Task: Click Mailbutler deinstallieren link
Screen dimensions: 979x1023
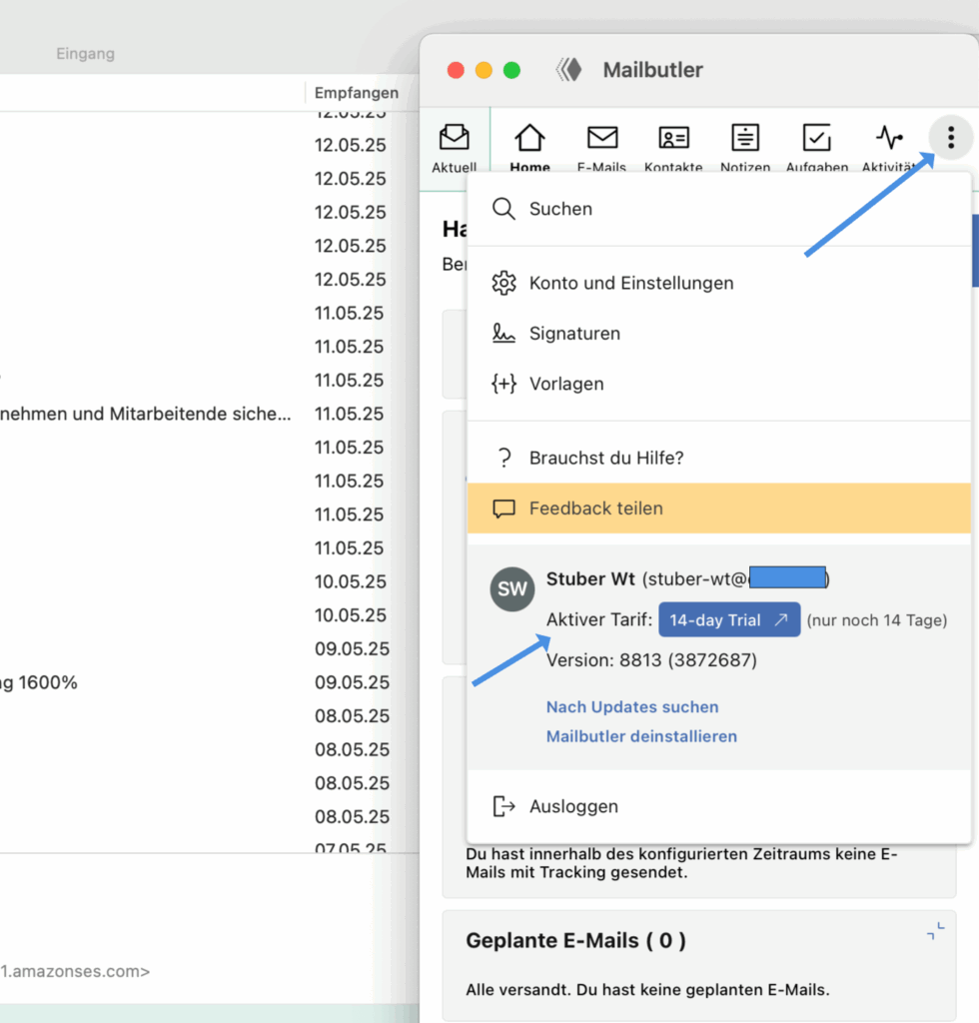Action: (641, 736)
